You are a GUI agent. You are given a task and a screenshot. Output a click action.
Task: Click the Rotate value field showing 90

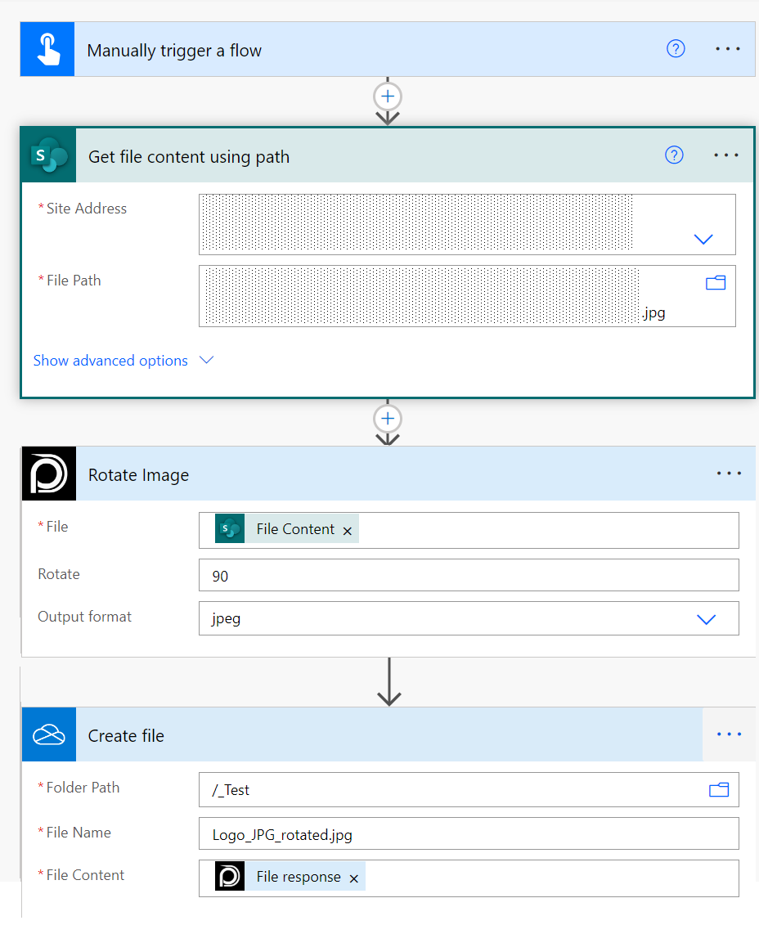point(468,576)
